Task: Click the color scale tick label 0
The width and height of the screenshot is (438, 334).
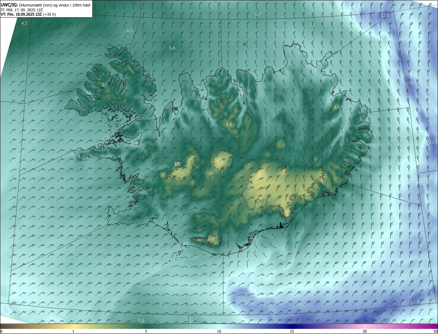Action: tap(1, 331)
